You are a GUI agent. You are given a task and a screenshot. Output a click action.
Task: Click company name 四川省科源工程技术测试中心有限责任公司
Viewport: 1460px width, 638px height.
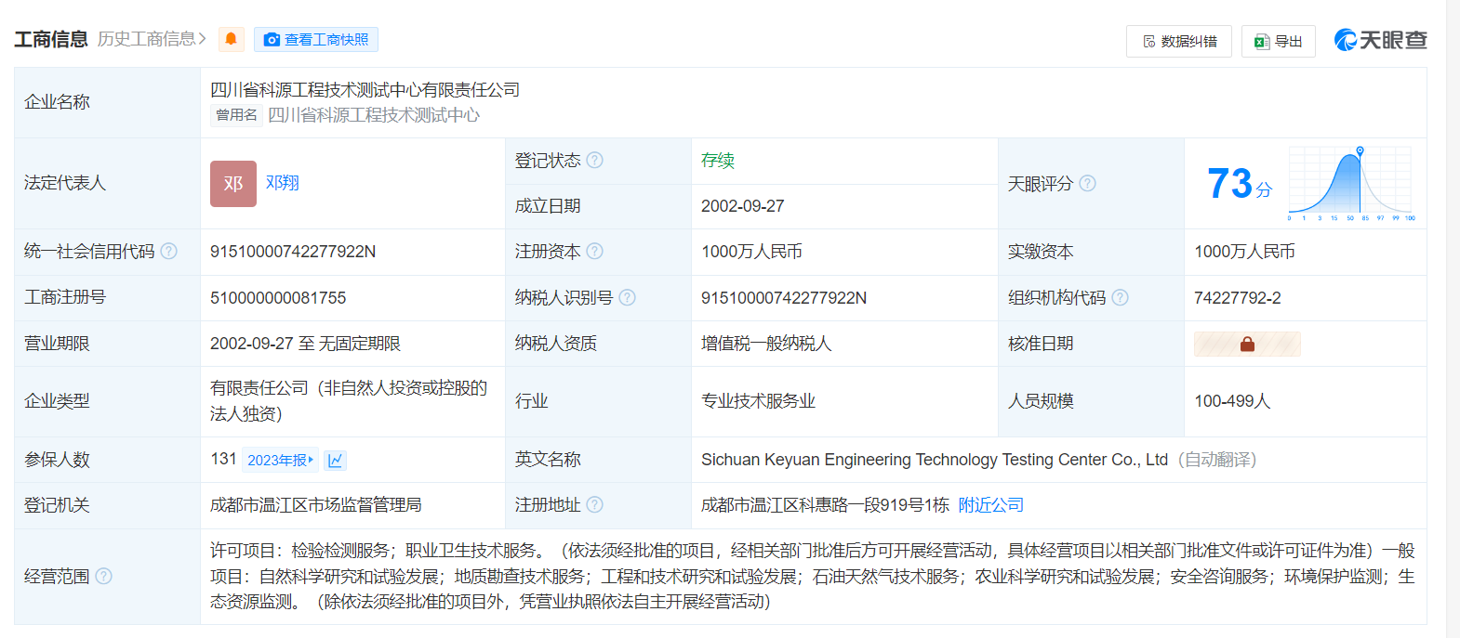click(x=365, y=90)
